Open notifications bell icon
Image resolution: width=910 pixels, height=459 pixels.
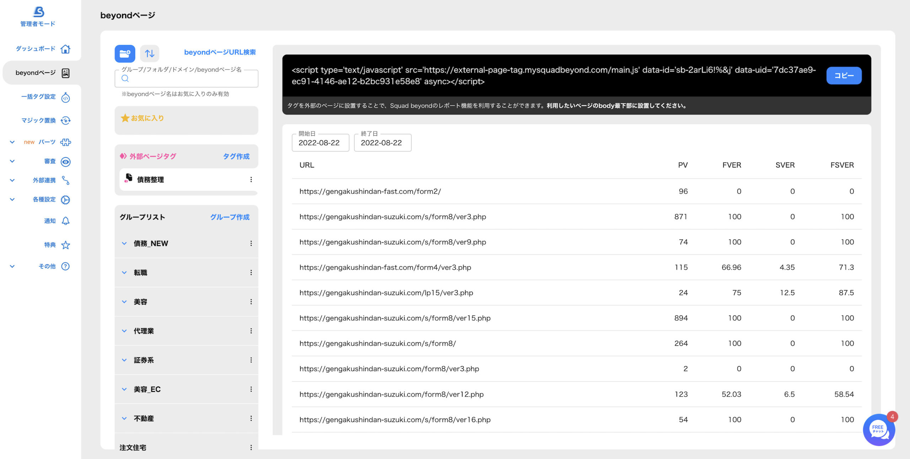coord(65,221)
